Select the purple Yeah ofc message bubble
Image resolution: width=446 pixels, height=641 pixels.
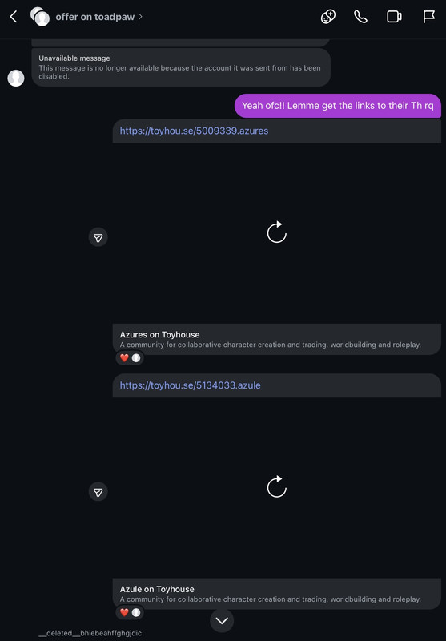pos(338,106)
